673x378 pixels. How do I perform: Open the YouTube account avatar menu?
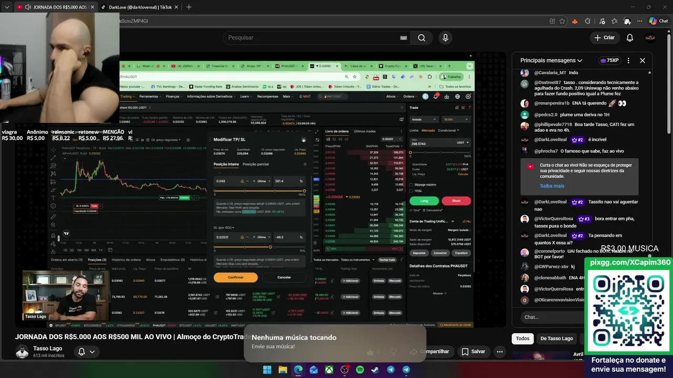650,38
